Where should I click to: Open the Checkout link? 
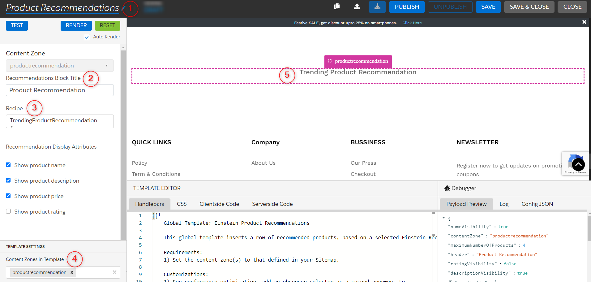(x=363, y=174)
